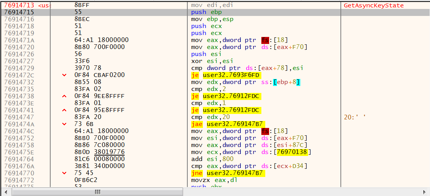Click the instruction mov eax,dword ptr ds:[esi+87C]
The width and height of the screenshot is (430, 196).
pos(249,145)
